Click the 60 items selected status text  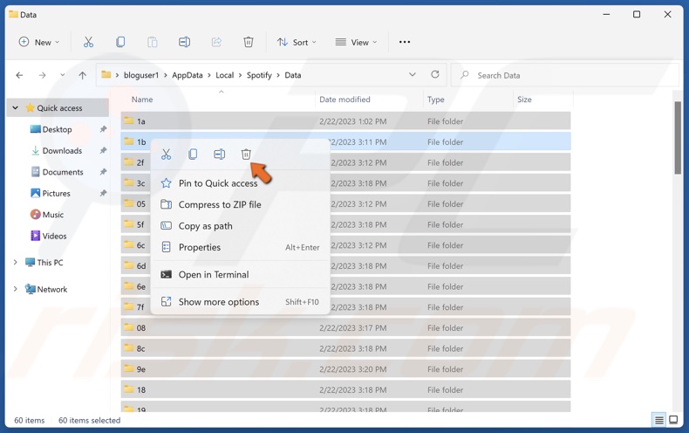[x=89, y=420]
